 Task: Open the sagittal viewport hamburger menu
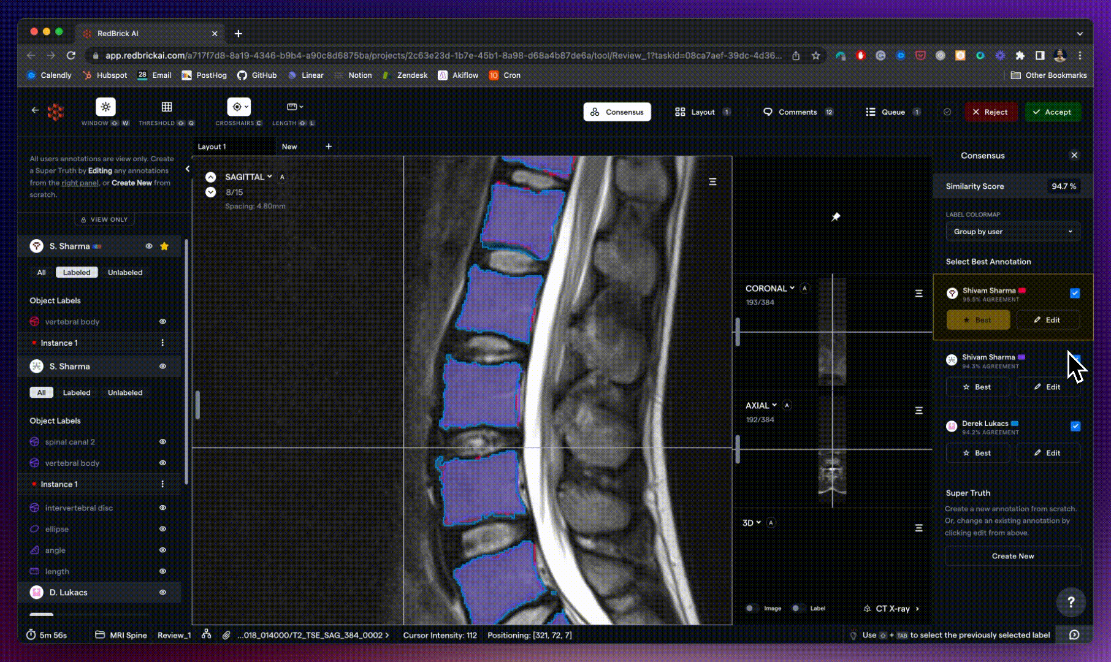(712, 182)
